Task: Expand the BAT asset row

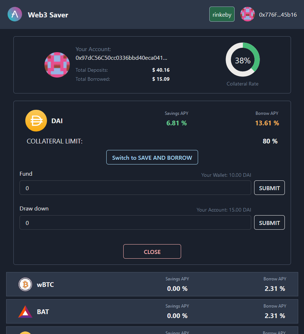Action: (x=152, y=312)
